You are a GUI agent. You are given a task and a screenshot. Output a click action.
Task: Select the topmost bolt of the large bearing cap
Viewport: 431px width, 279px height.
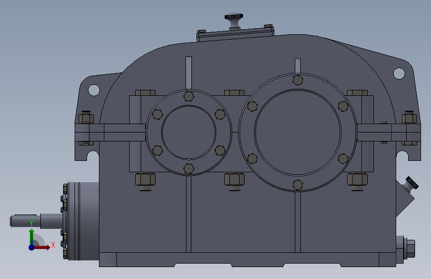point(298,80)
